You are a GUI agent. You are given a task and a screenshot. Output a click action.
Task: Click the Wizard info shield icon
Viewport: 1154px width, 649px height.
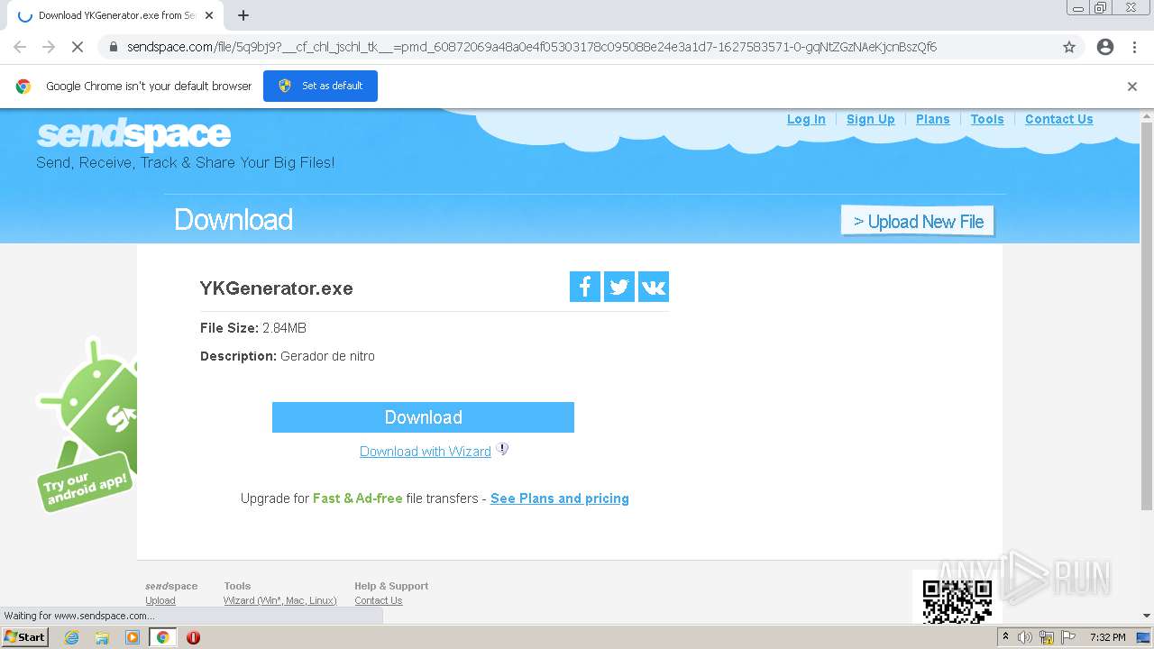pos(502,449)
